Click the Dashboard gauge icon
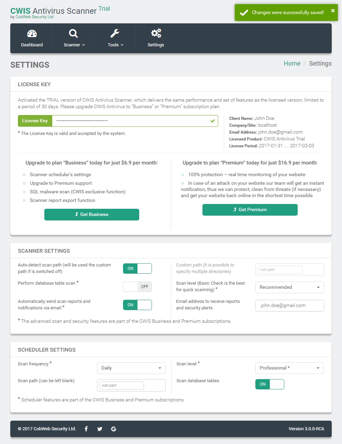This screenshot has height=444, width=342. [32, 33]
